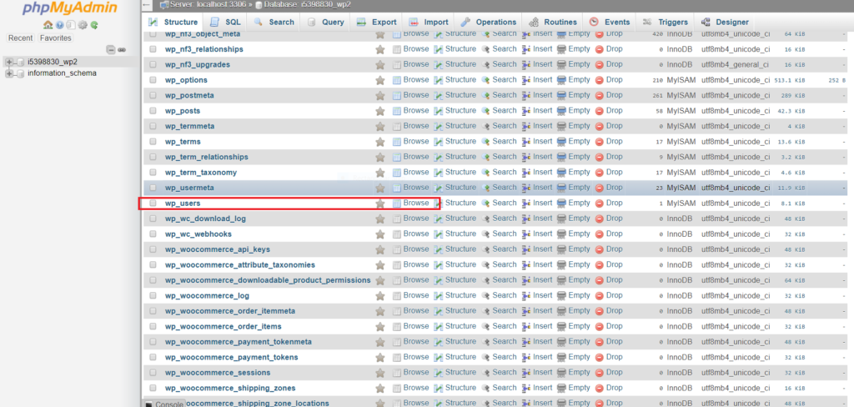
Task: Open the Search tab
Action: click(274, 23)
